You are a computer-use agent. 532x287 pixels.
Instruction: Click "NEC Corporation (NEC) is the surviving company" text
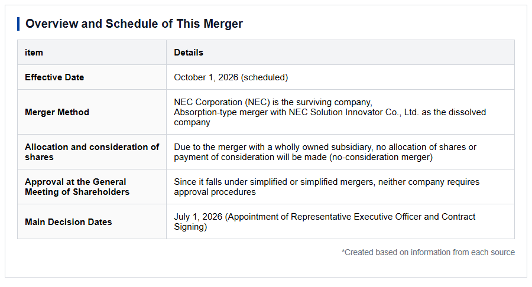coord(273,102)
